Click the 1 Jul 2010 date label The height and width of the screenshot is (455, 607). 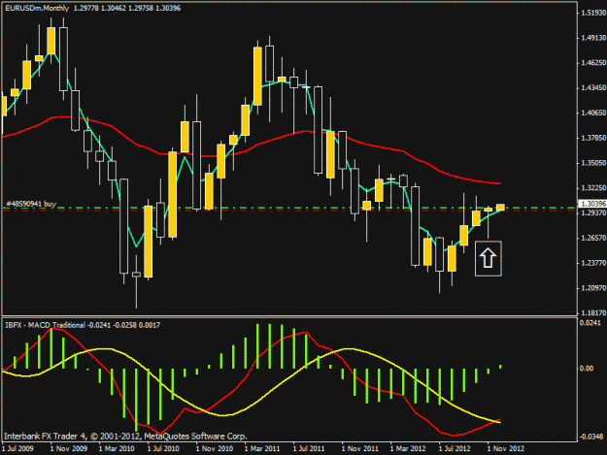163,449
